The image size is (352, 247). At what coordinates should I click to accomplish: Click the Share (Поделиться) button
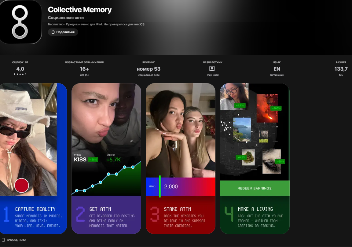pyautogui.click(x=63, y=32)
